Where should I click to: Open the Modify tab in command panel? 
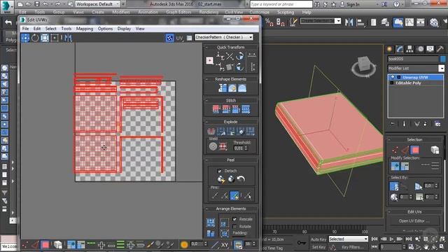(x=400, y=49)
